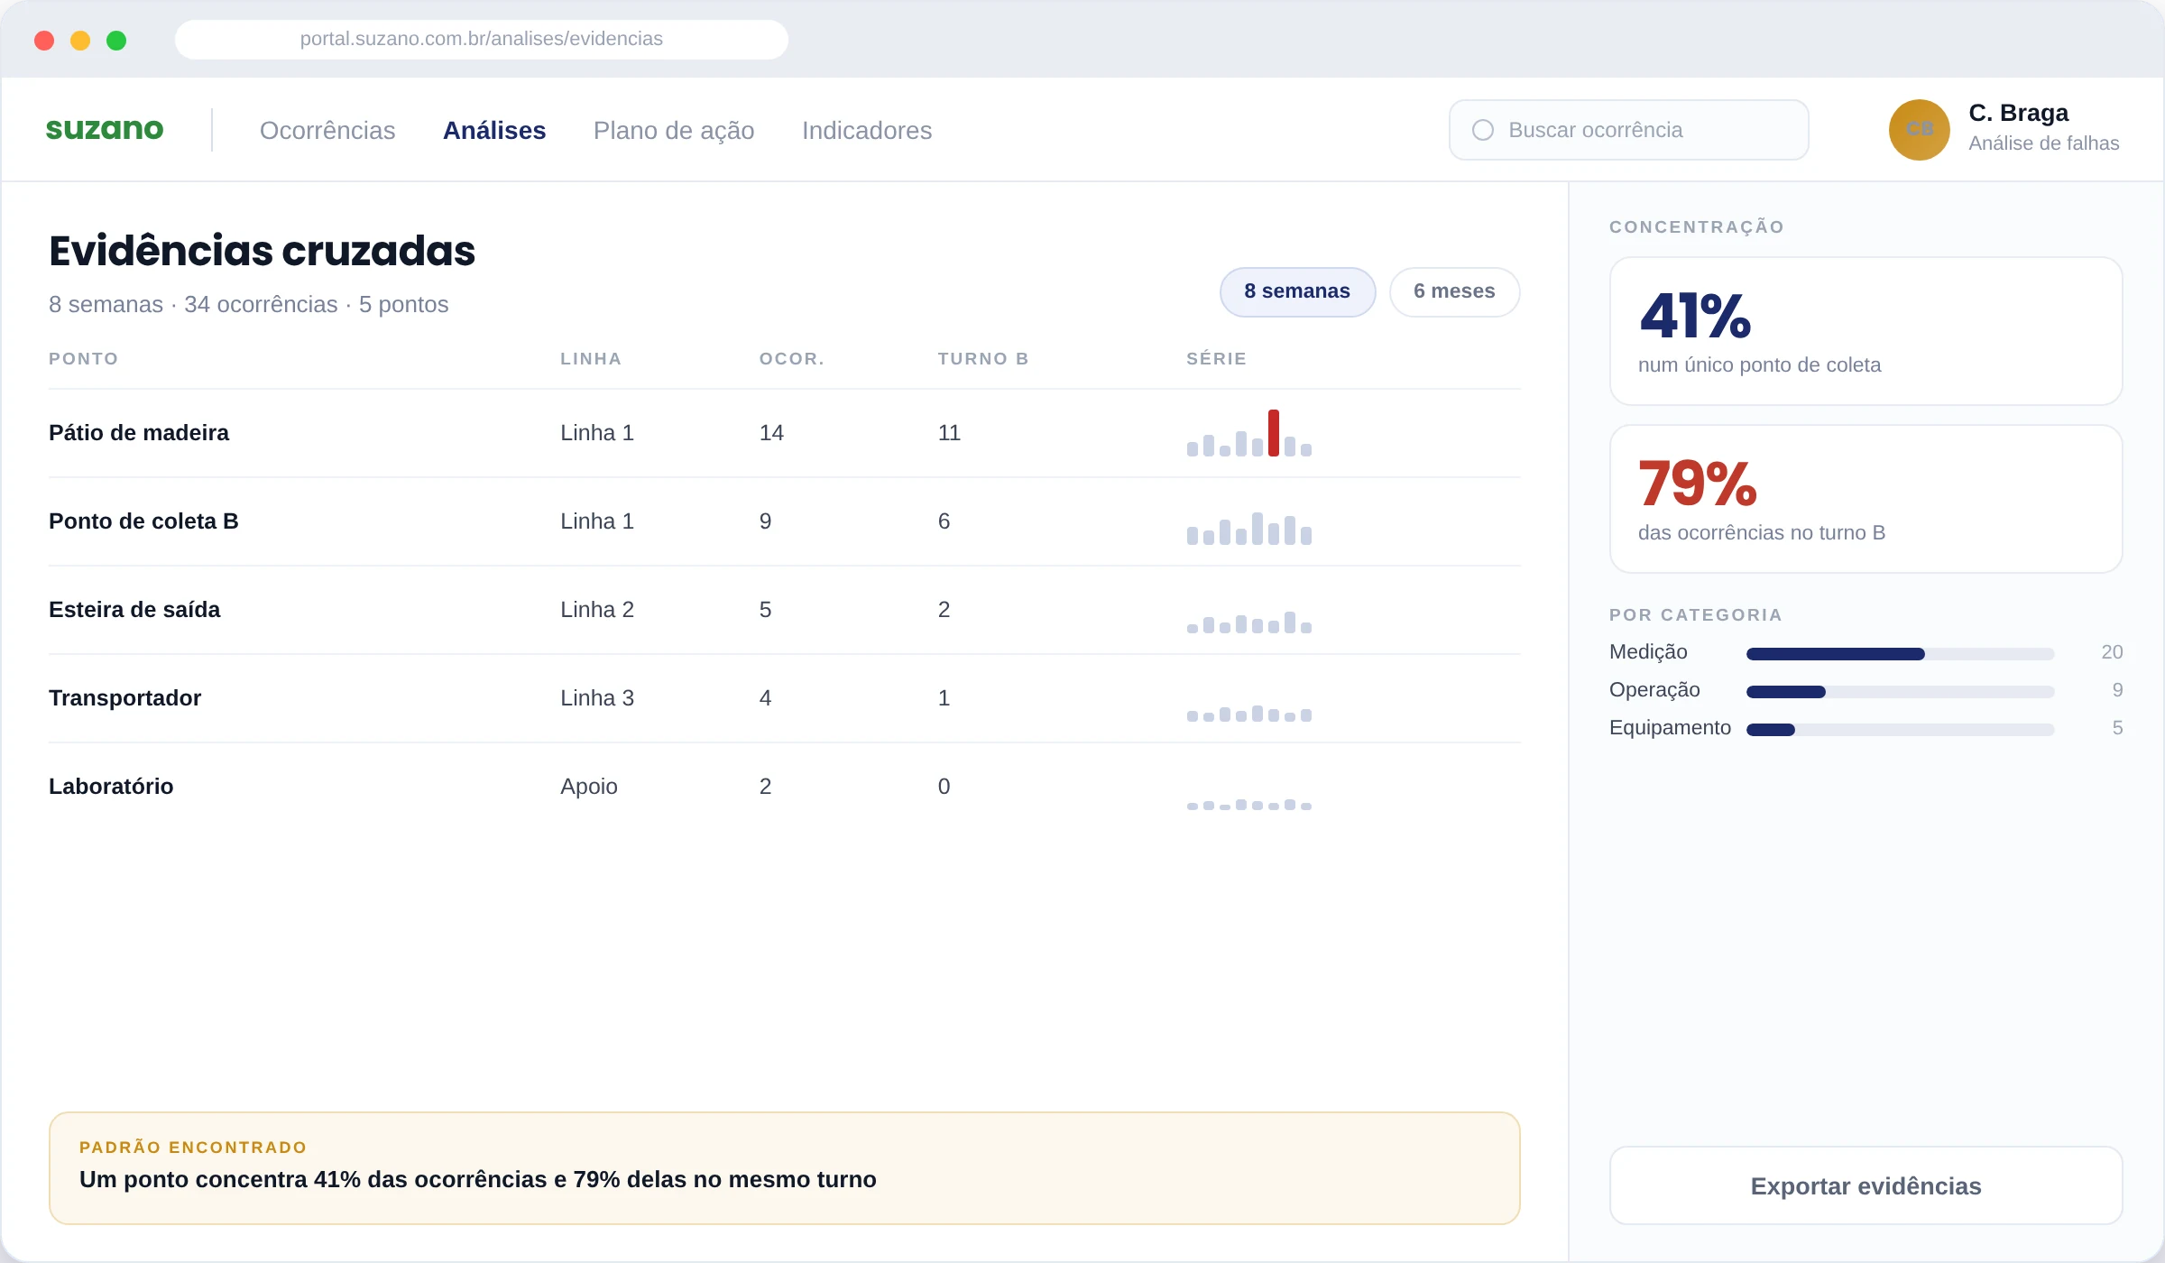Switch period to 6 meses
This screenshot has height=1263, width=2165.
[1454, 291]
